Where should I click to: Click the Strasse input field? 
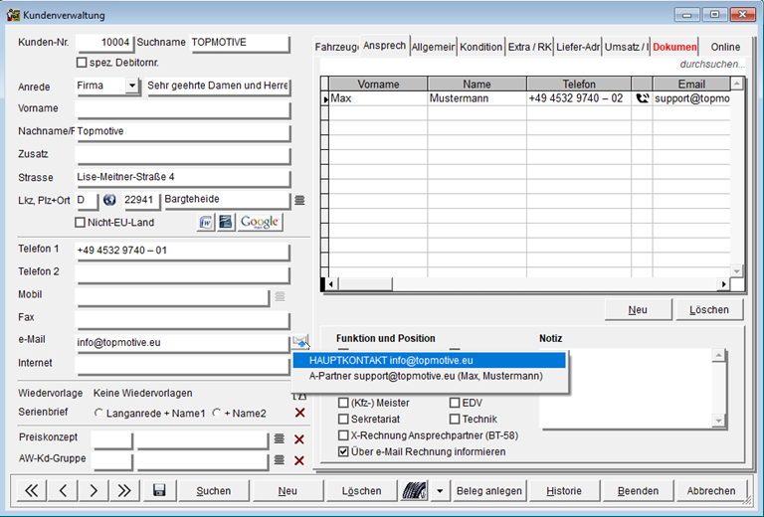(183, 177)
